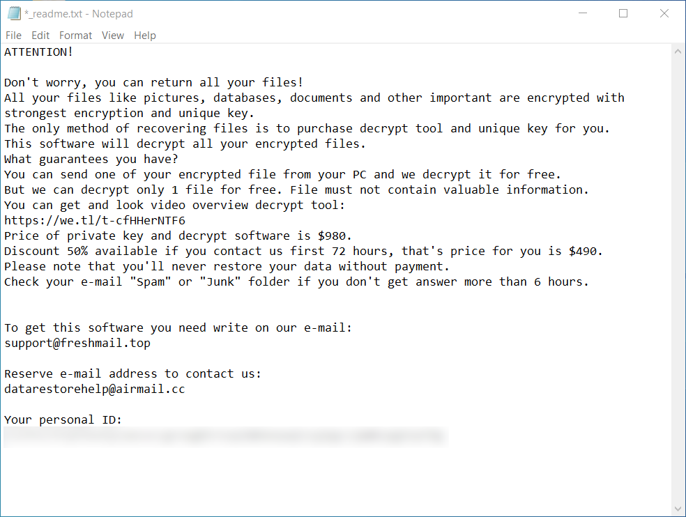Open the File menu

[x=13, y=36]
